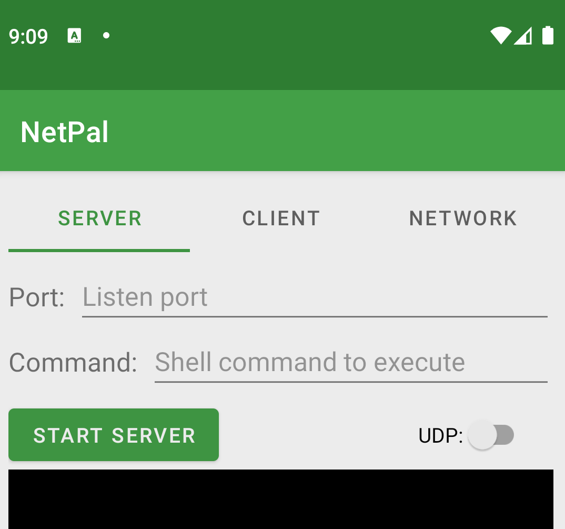Tap the NetPal app title
Screen dimensions: 565x529
(x=65, y=132)
